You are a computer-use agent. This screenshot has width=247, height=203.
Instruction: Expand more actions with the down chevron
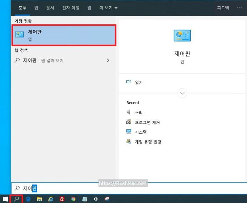(x=182, y=93)
